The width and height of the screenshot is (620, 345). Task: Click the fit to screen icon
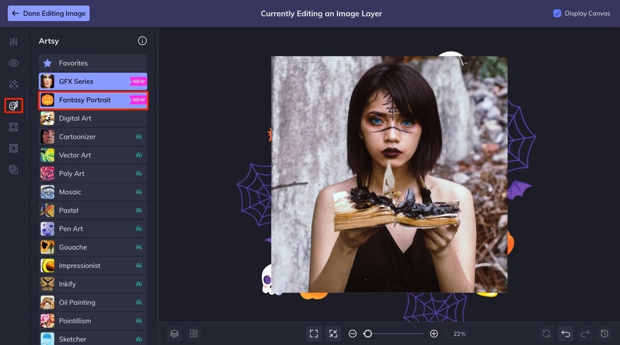314,334
